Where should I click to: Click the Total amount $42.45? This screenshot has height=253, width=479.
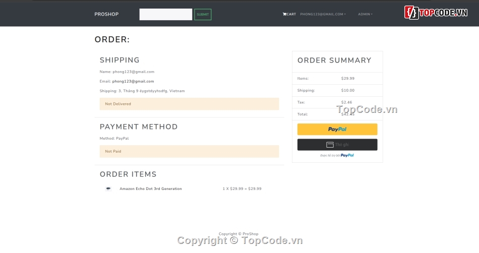click(x=347, y=114)
